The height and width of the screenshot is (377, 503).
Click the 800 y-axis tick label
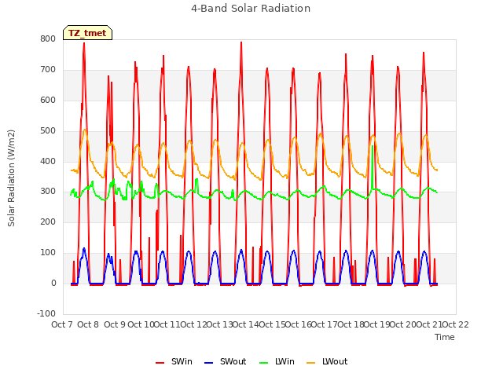click(x=48, y=38)
